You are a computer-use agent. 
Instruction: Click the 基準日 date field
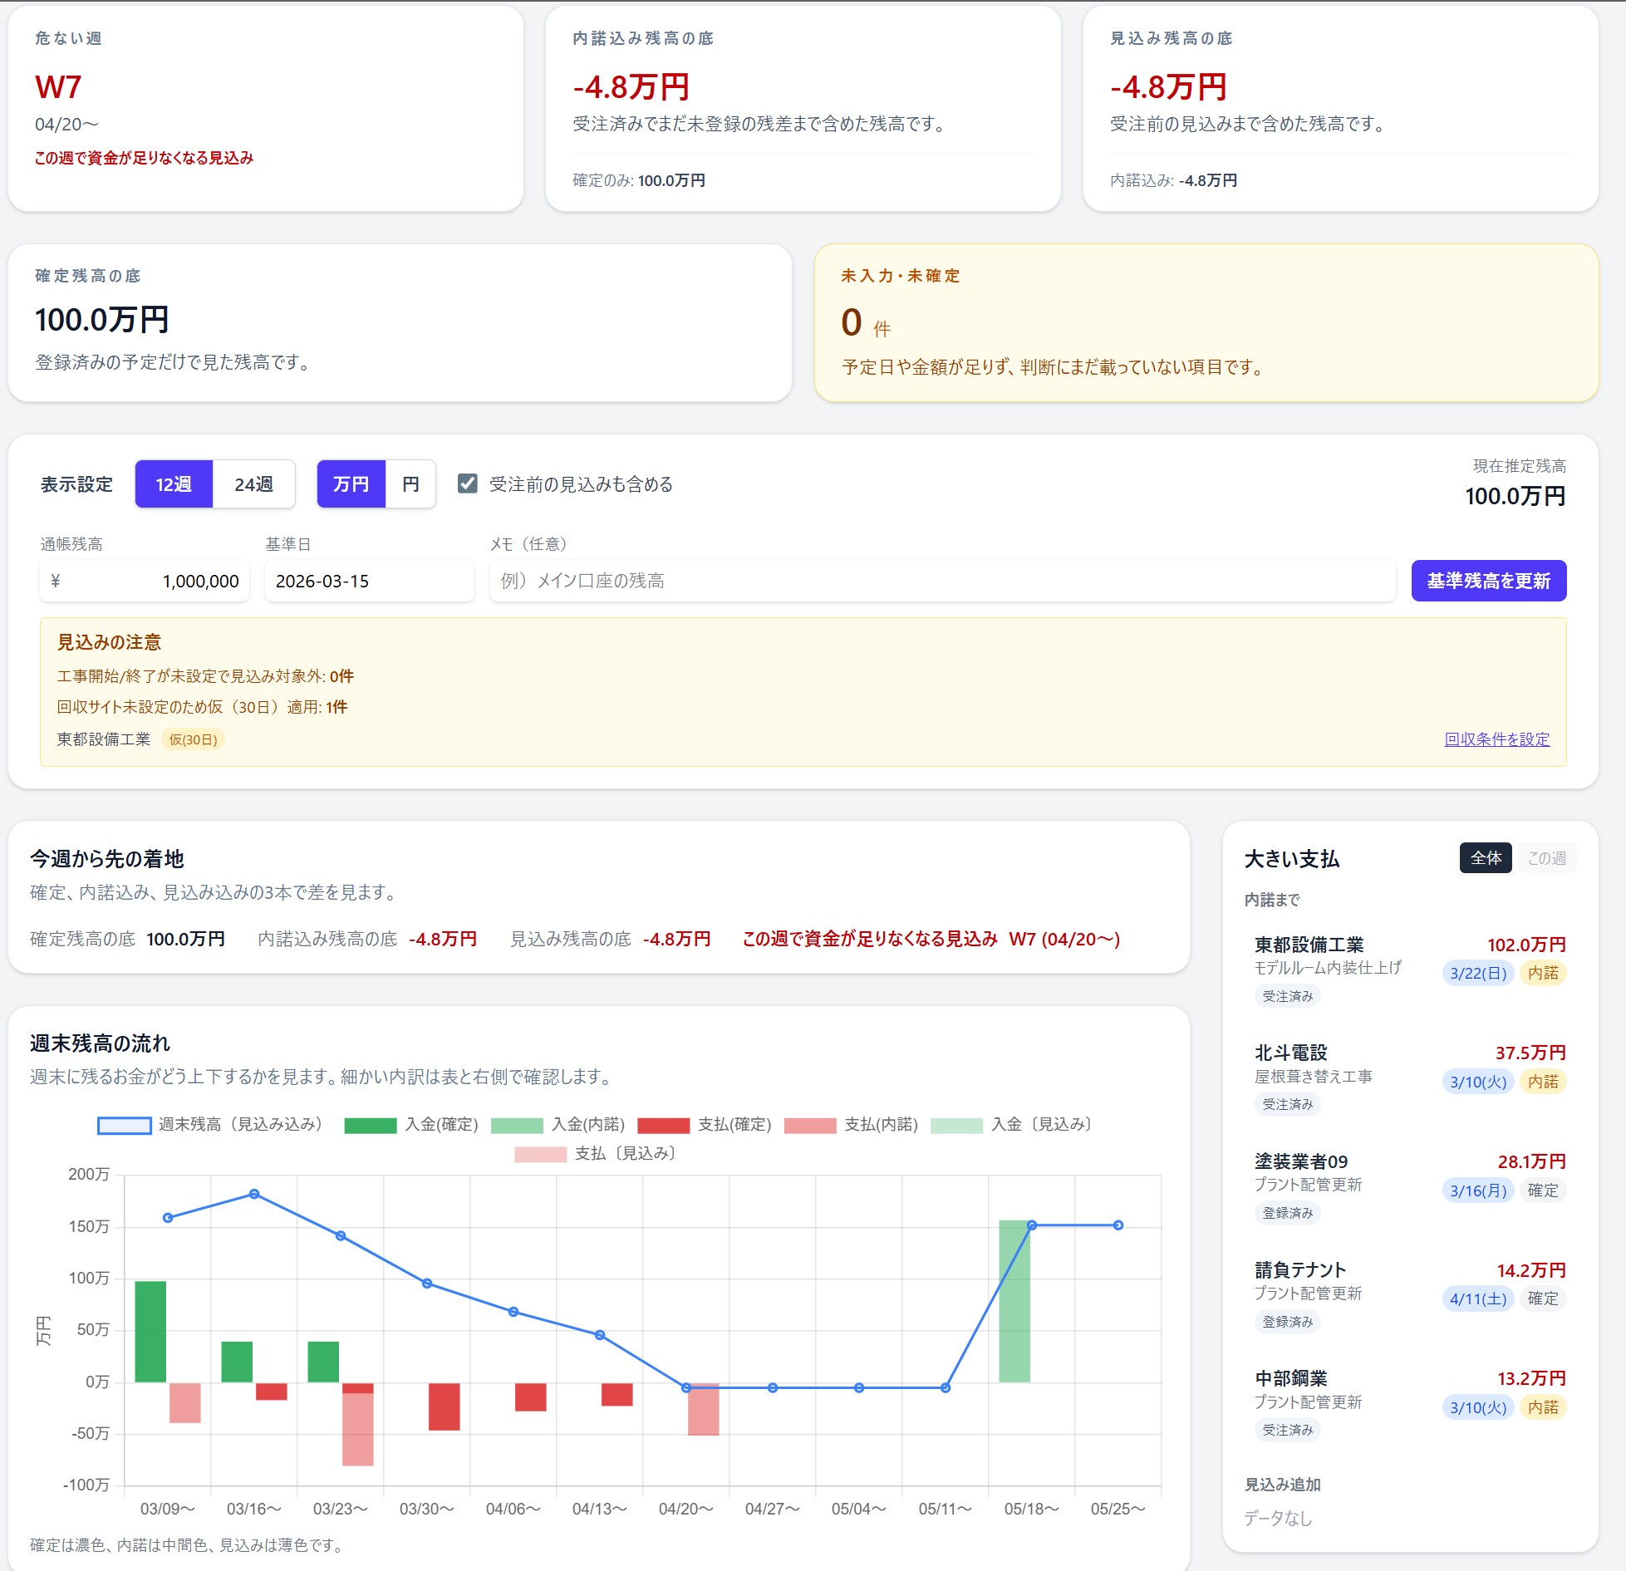[x=369, y=581]
